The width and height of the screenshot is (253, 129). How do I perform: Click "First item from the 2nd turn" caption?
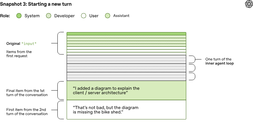pos(27,112)
